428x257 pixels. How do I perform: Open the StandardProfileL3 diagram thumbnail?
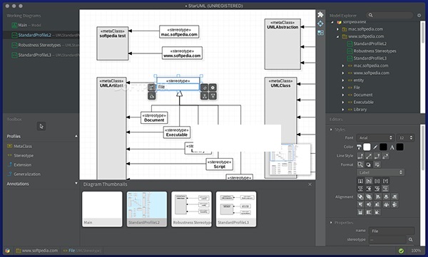[236, 209]
